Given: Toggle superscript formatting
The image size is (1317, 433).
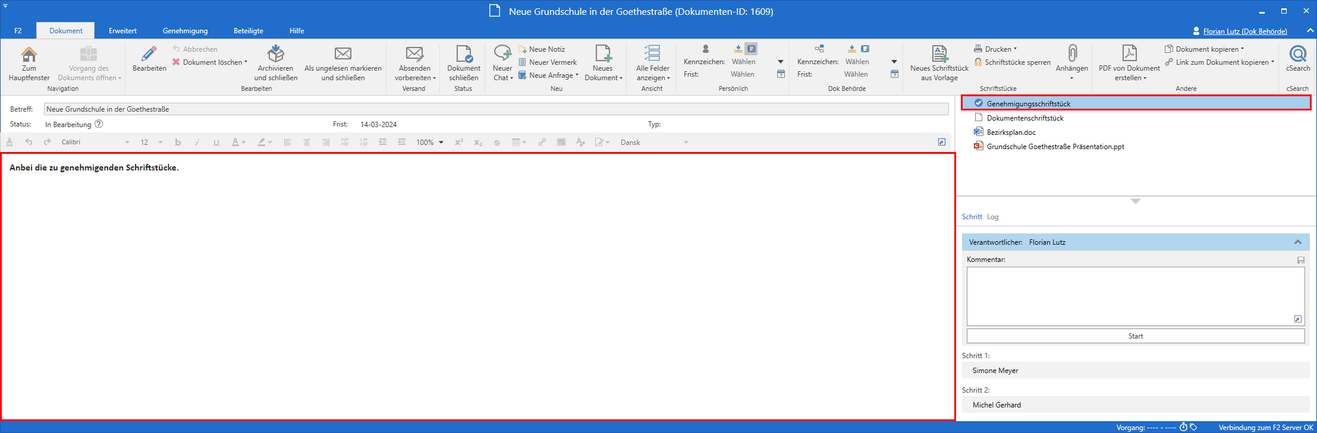Looking at the screenshot, I should tap(459, 143).
